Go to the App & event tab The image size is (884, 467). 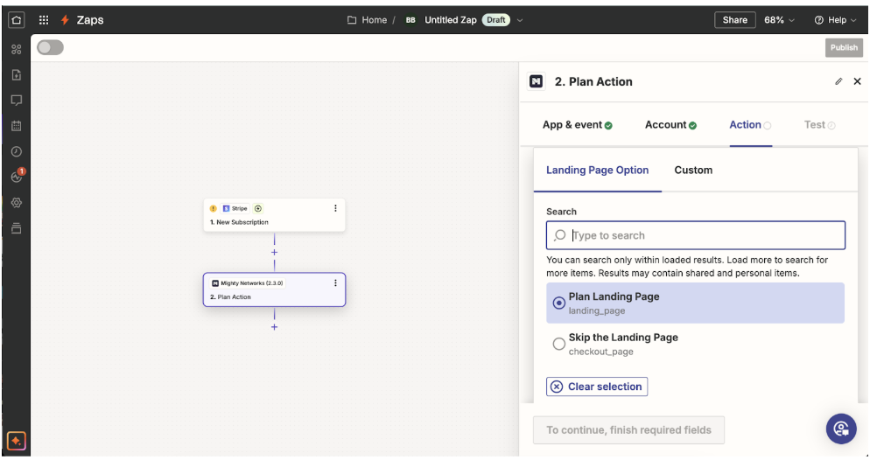[x=577, y=125]
